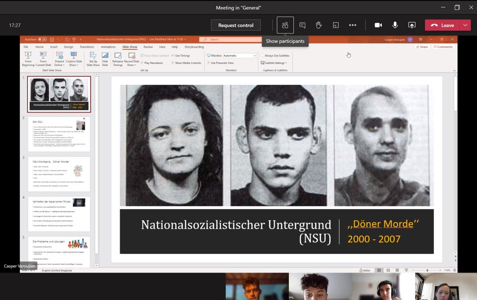Click the Request control button
The width and height of the screenshot is (477, 300).
click(x=236, y=25)
